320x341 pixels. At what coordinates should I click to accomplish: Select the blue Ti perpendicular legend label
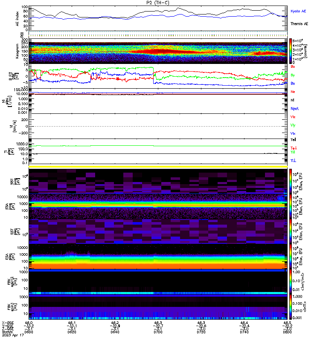tap(293, 161)
